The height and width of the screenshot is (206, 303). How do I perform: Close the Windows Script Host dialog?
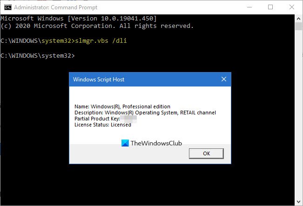(224, 79)
